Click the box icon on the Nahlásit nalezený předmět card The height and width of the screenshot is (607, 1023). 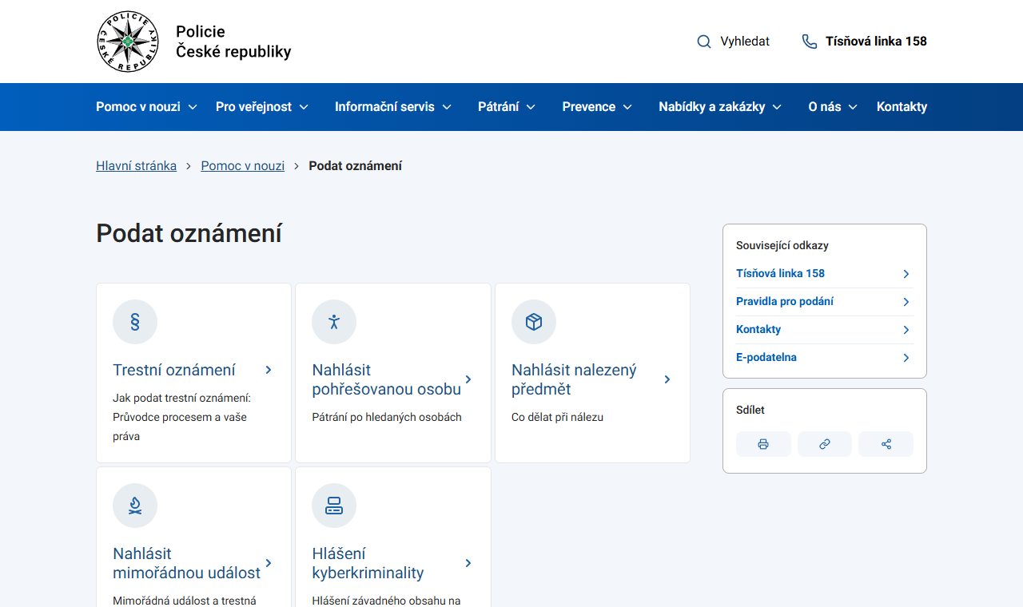[x=534, y=322]
